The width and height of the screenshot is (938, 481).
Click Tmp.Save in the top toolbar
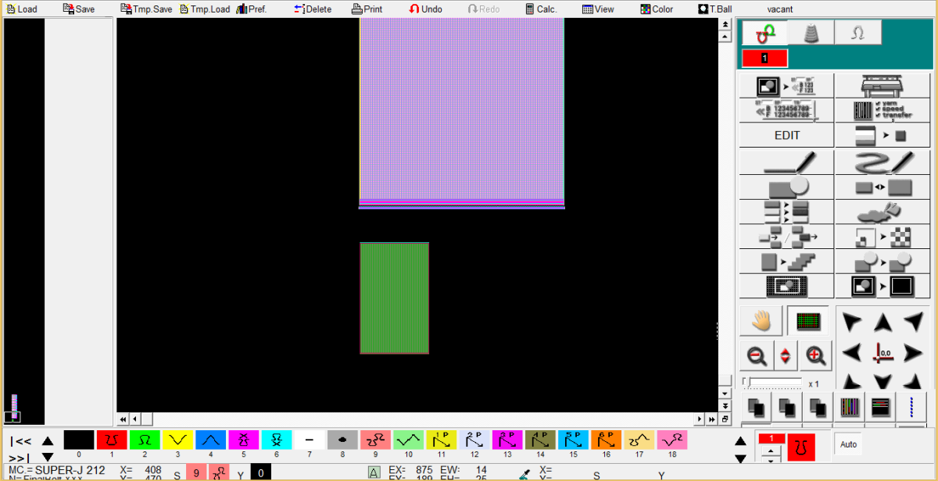pyautogui.click(x=146, y=9)
